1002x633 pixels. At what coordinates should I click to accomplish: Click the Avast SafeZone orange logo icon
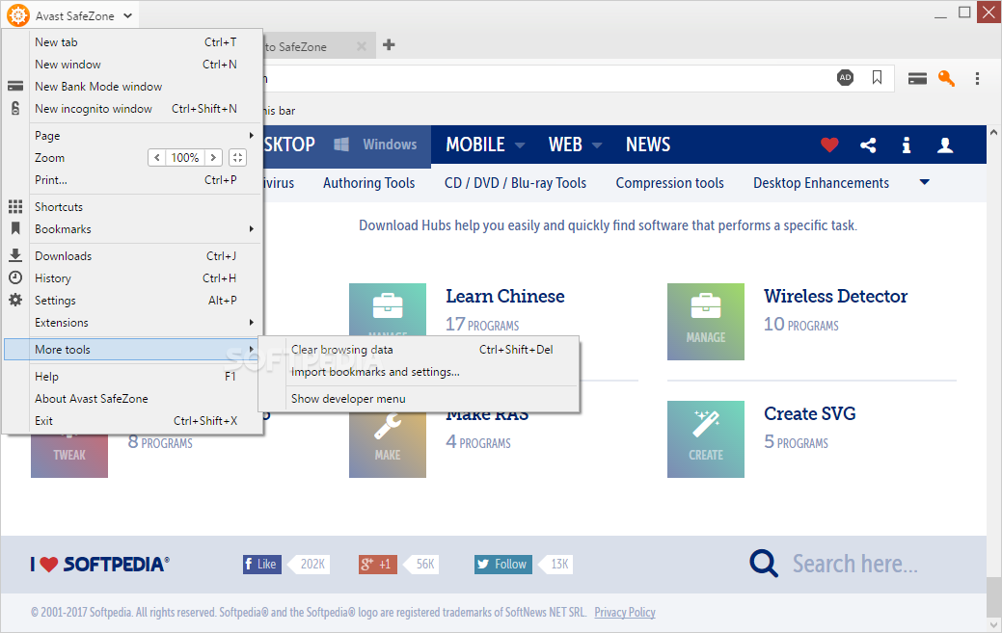pyautogui.click(x=18, y=15)
